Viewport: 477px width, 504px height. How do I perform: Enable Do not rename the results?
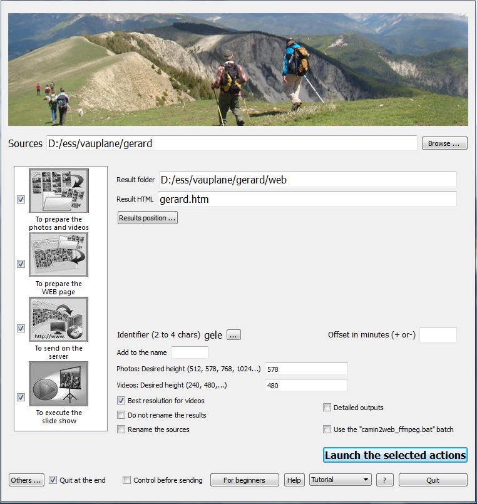click(121, 415)
